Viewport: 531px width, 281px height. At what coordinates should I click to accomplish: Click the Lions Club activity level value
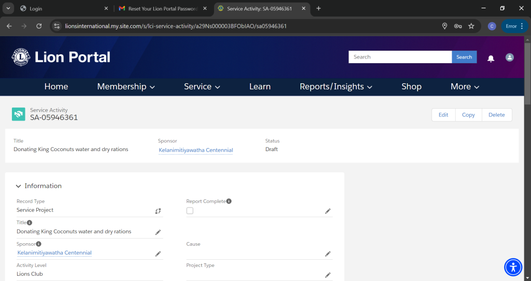(30, 274)
